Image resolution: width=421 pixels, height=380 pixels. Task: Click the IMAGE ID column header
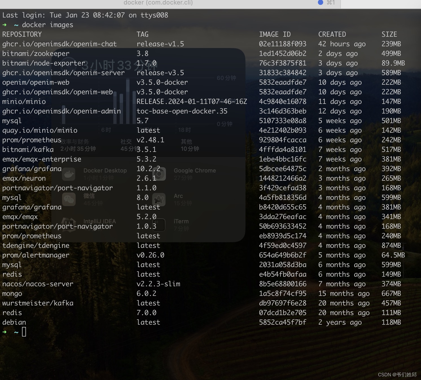(275, 34)
